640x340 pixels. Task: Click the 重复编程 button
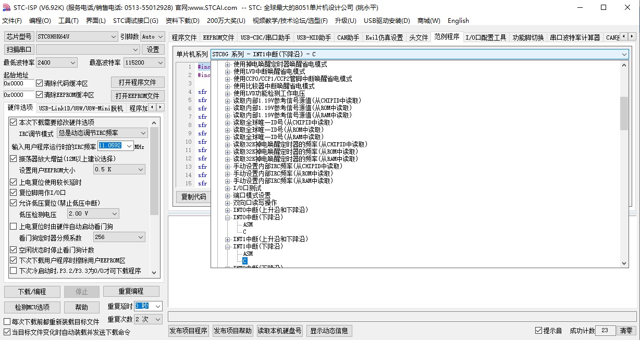(131, 291)
